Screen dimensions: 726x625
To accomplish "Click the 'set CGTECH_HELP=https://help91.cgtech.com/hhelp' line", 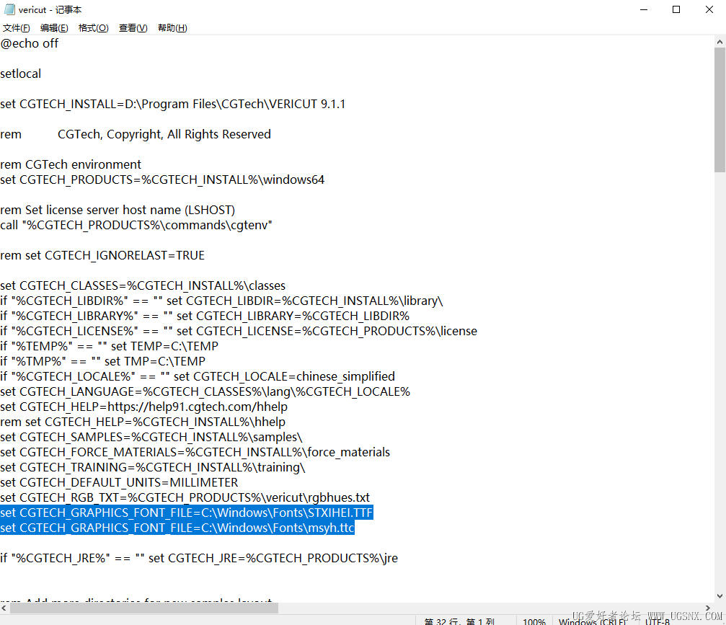I will (x=144, y=407).
